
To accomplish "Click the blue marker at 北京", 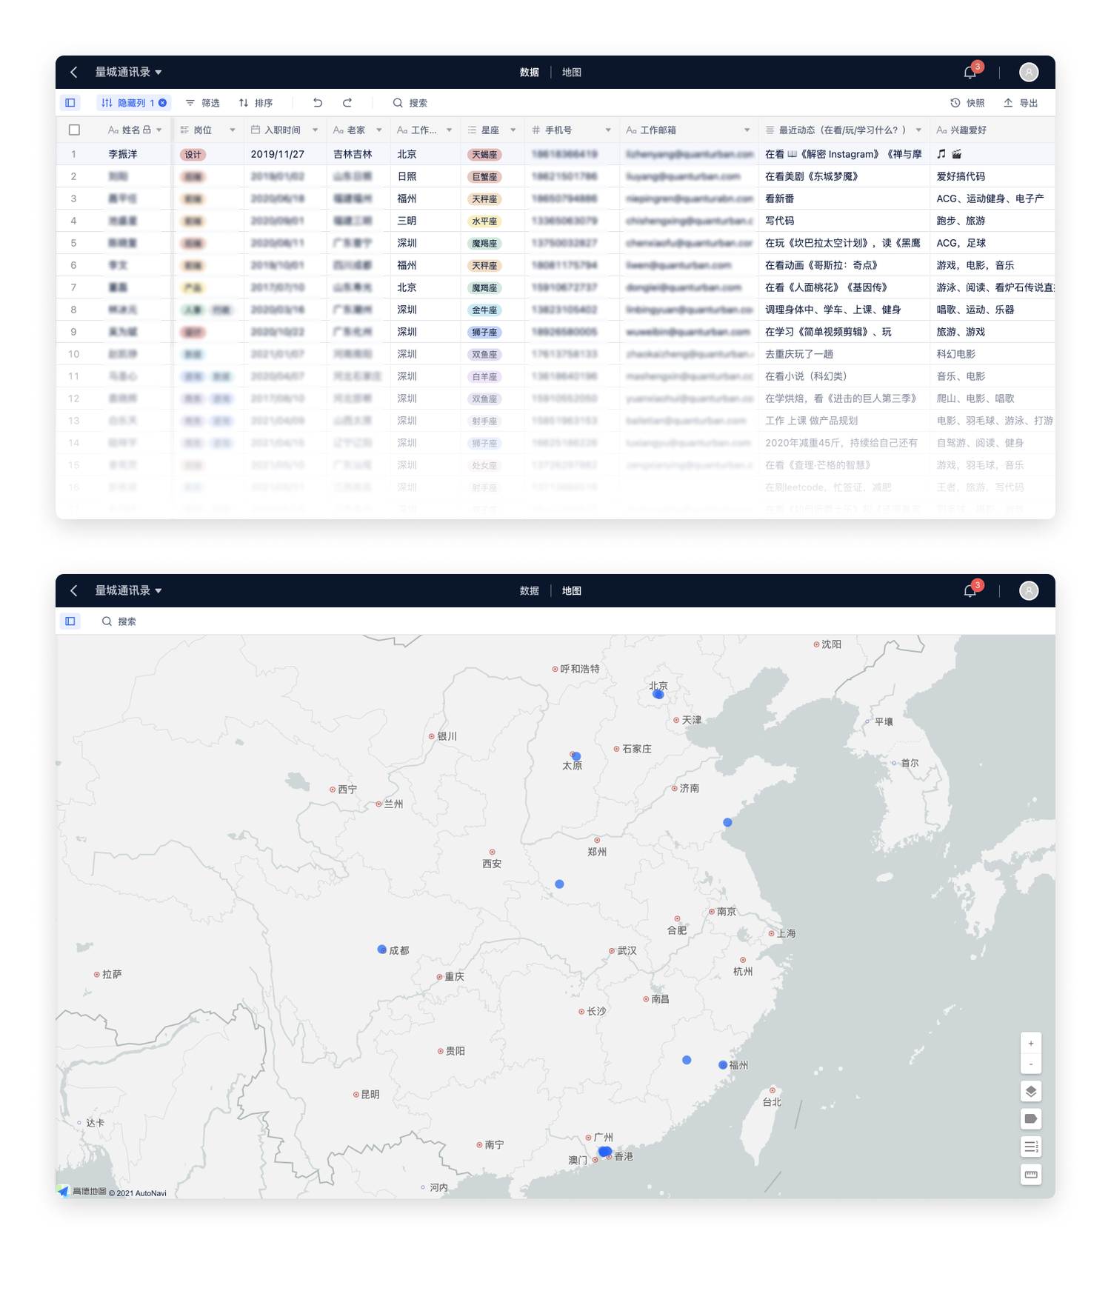I will coord(658,694).
